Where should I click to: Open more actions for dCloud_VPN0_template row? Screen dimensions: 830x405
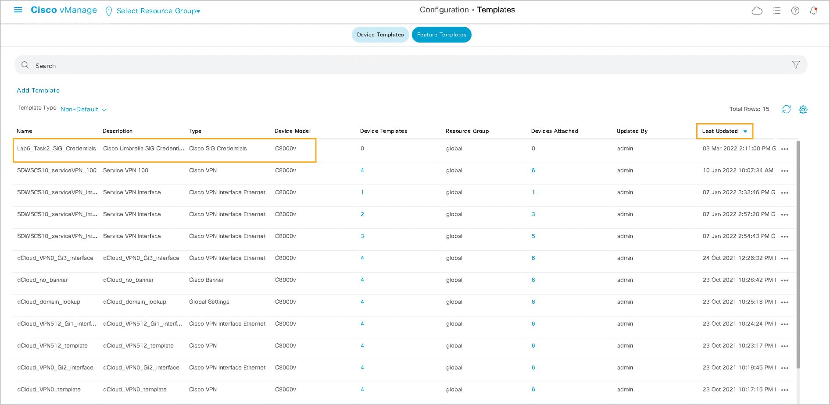[x=785, y=390]
